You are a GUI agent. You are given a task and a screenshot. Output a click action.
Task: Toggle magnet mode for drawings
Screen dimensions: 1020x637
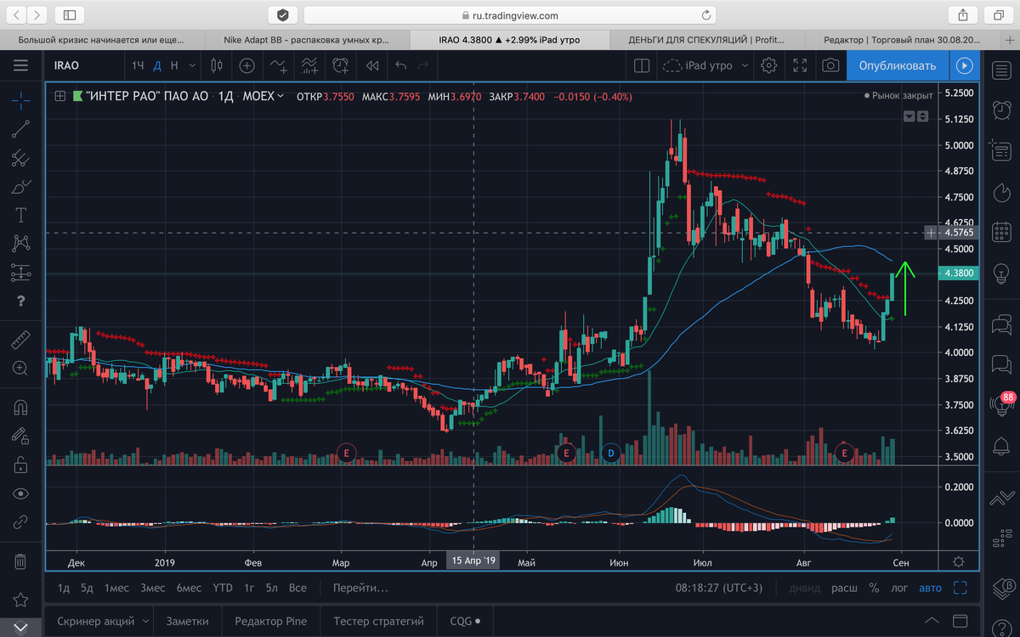pos(20,407)
